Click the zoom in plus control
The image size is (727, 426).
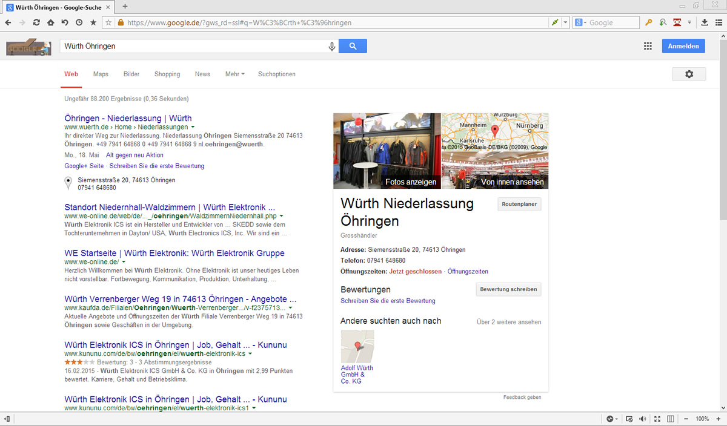point(719,419)
